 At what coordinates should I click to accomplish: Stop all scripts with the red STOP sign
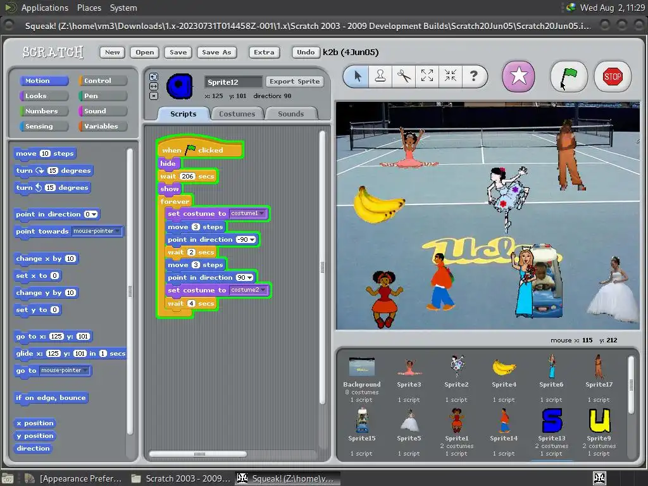[612, 77]
